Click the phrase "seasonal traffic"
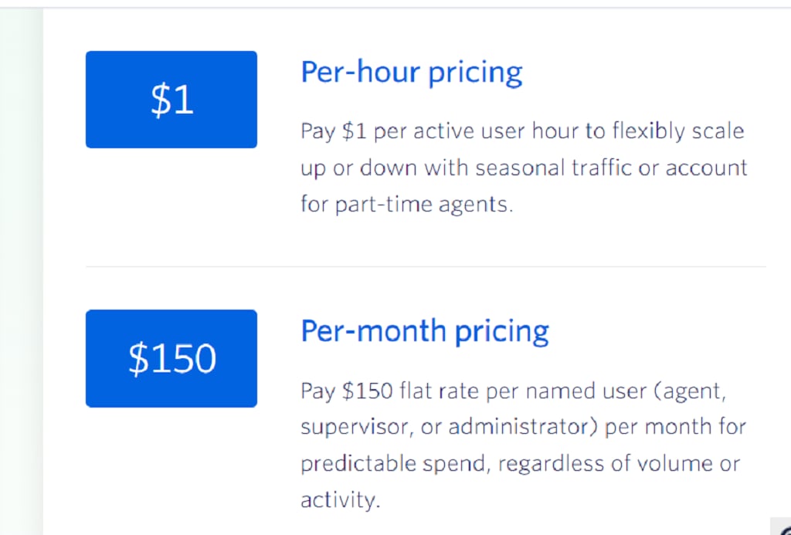 pos(553,168)
